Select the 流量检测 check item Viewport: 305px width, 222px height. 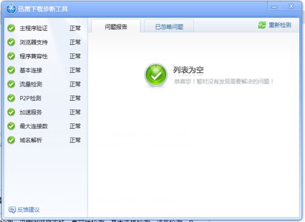[31, 84]
